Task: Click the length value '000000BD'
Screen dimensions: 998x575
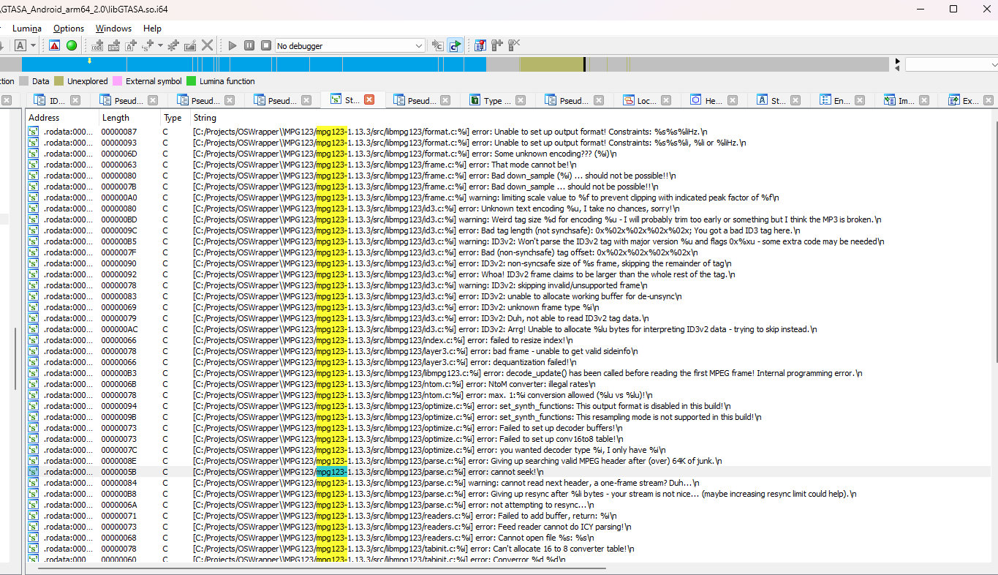Action: coord(118,219)
